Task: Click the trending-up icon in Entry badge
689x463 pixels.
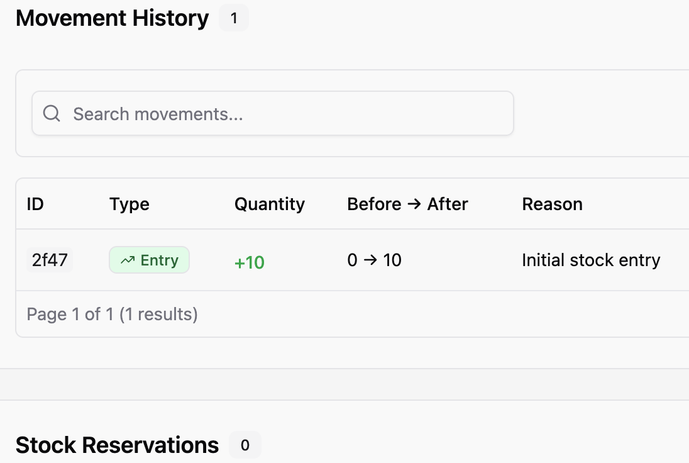Action: (128, 260)
